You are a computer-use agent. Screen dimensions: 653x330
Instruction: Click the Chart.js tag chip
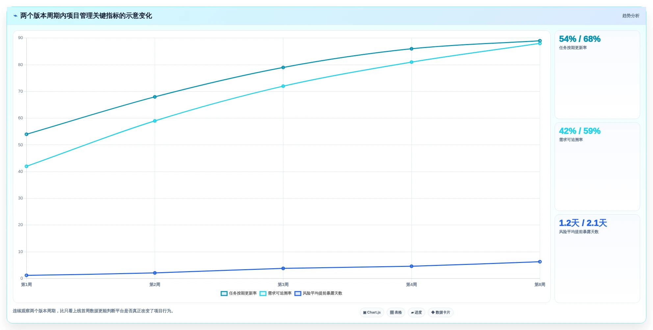[372, 313]
